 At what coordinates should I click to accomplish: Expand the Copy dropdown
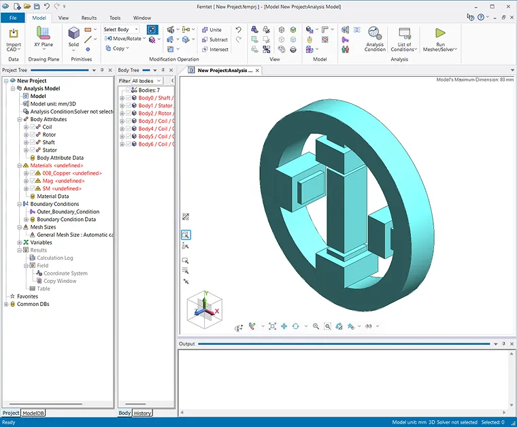coord(127,48)
